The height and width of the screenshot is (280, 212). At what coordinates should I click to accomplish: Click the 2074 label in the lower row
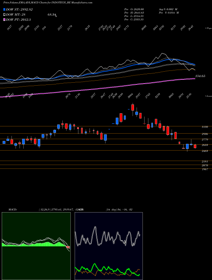[68, 96]
